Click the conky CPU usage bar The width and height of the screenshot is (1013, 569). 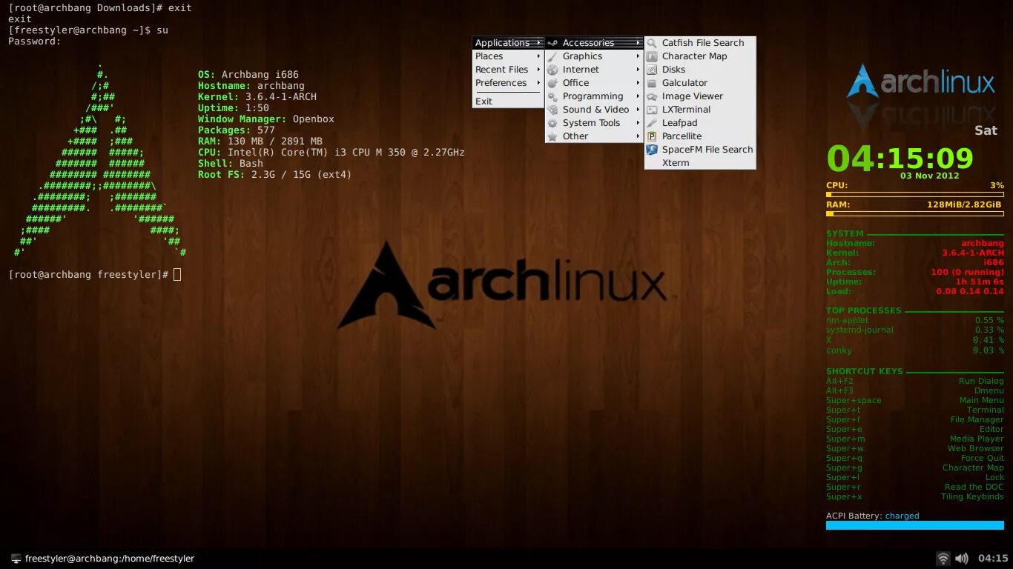point(915,195)
